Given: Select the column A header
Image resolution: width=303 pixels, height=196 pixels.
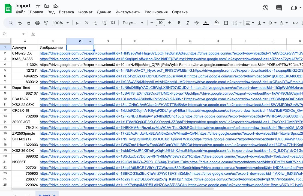Looking at the screenshot, I should coord(25,41).
